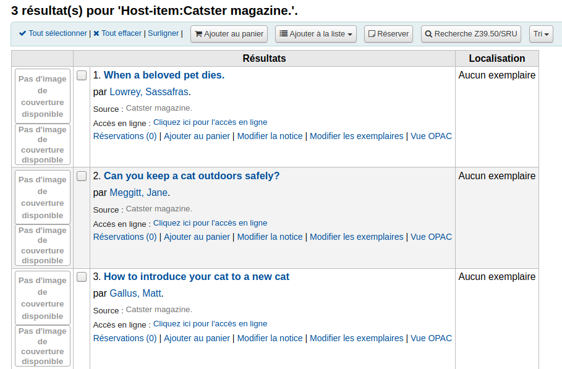Click the cart icon on Ajouter au panier

(x=198, y=34)
